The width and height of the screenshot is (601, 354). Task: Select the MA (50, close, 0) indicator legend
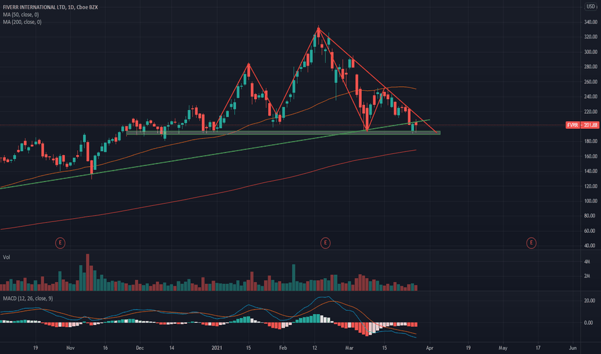point(21,15)
